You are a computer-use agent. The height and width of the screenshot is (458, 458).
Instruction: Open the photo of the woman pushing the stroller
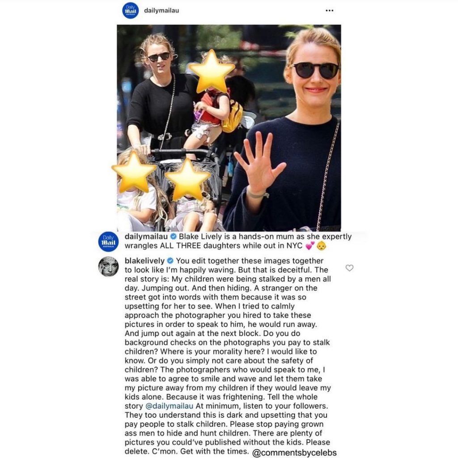(170, 128)
